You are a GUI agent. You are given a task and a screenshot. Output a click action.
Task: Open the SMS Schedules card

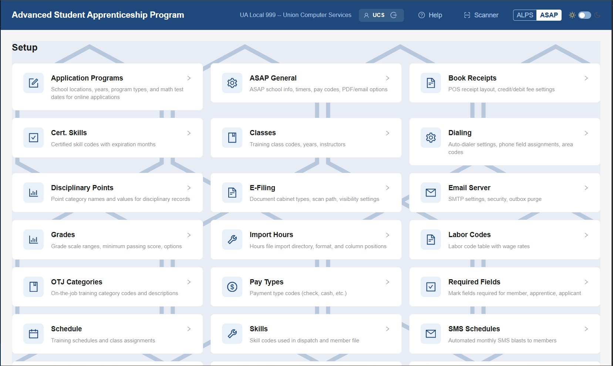point(505,334)
